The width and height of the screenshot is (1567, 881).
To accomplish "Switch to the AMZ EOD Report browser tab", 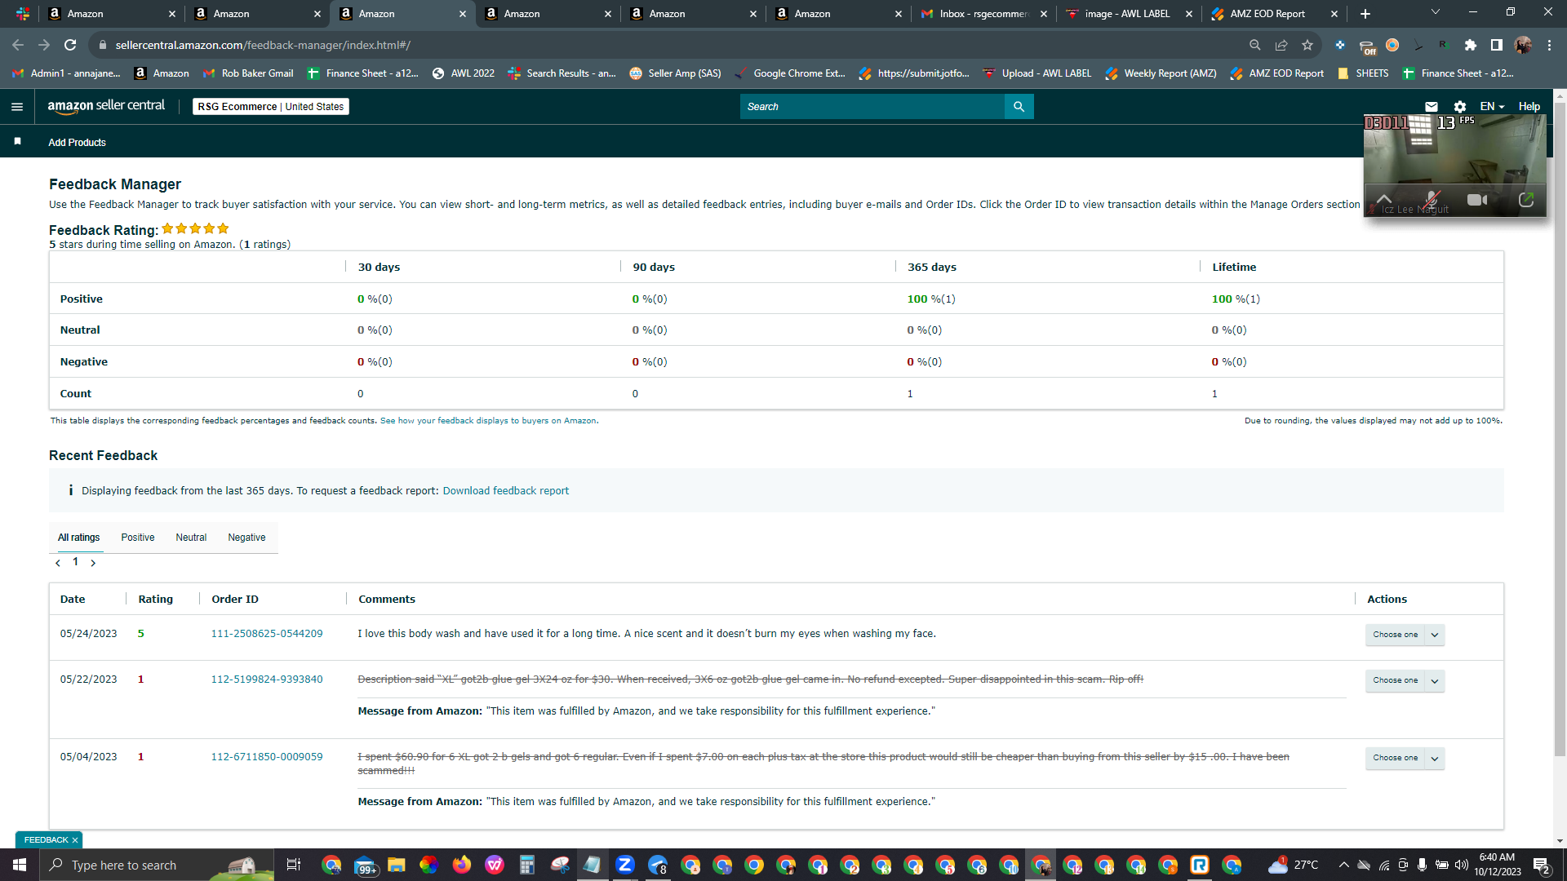I will [1273, 14].
